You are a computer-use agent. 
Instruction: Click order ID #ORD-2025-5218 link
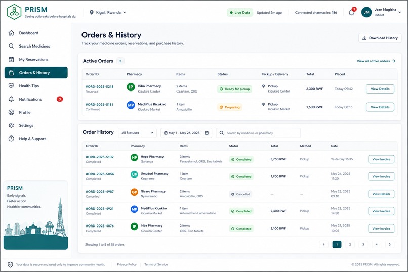pyautogui.click(x=99, y=87)
